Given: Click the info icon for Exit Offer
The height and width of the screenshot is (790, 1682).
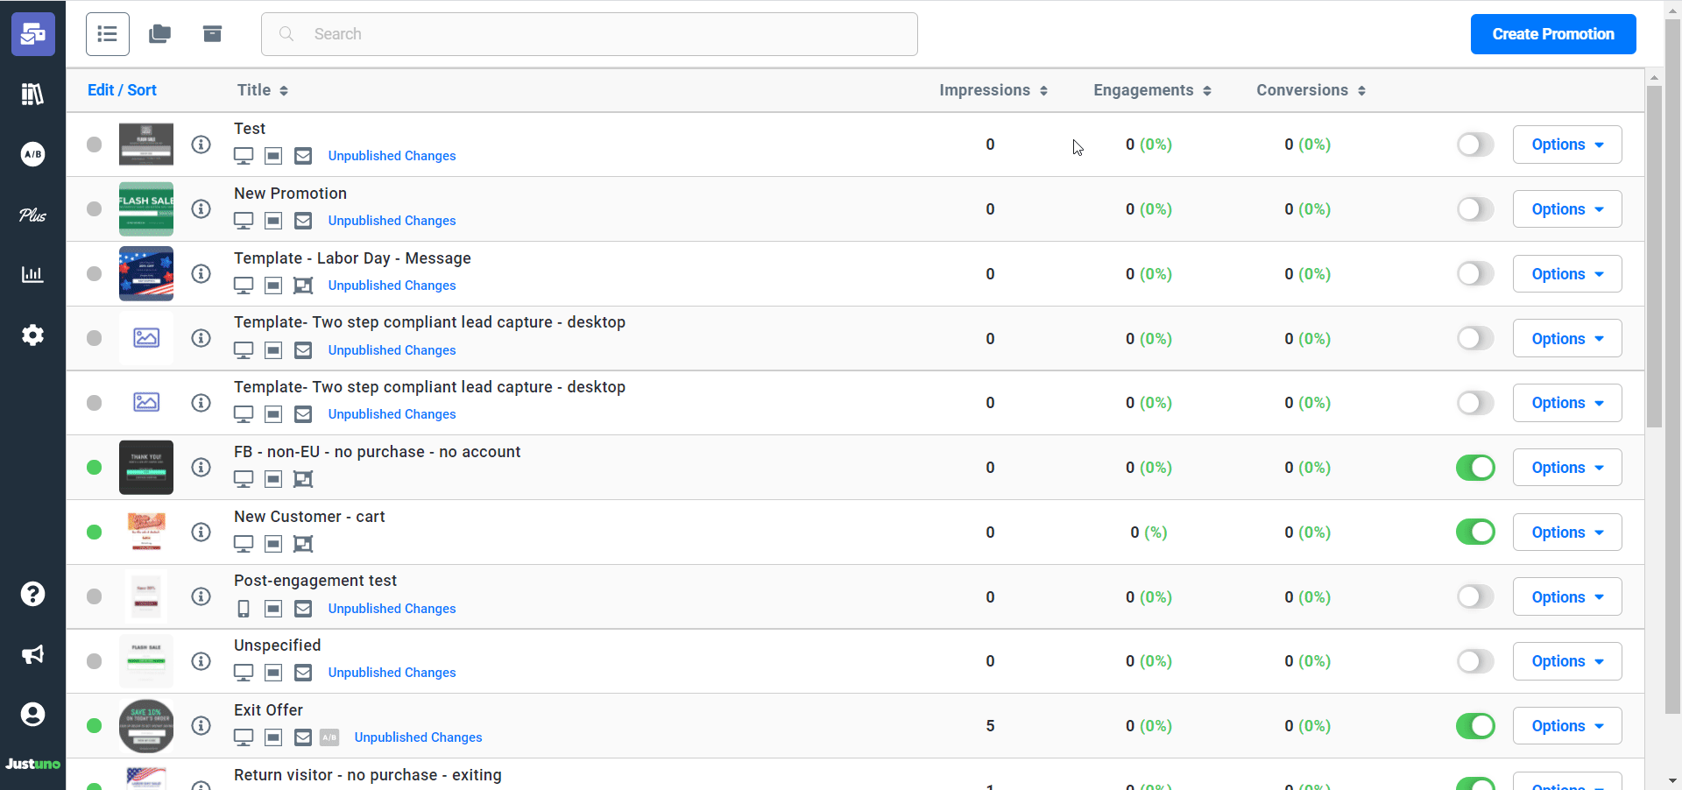Looking at the screenshot, I should pos(201,725).
